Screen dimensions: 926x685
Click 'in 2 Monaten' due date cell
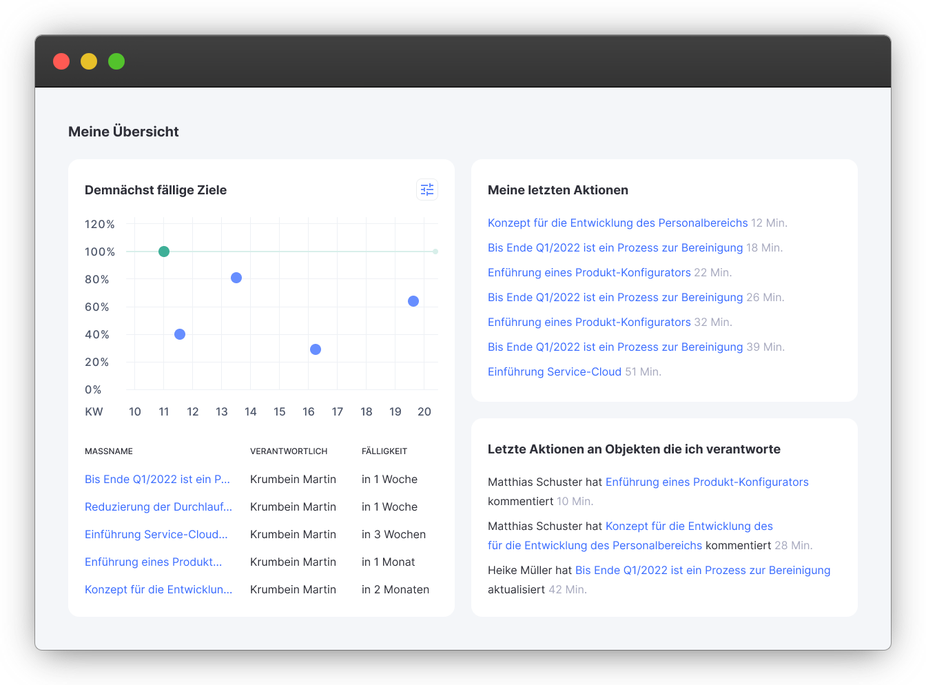(395, 589)
